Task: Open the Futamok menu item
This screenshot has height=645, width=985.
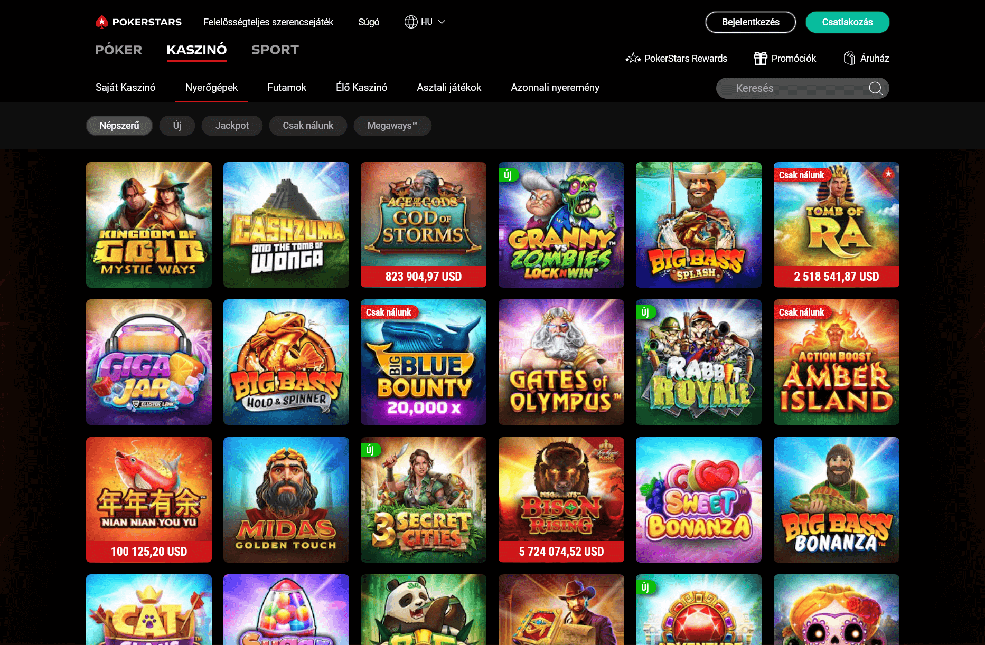Action: [x=287, y=88]
